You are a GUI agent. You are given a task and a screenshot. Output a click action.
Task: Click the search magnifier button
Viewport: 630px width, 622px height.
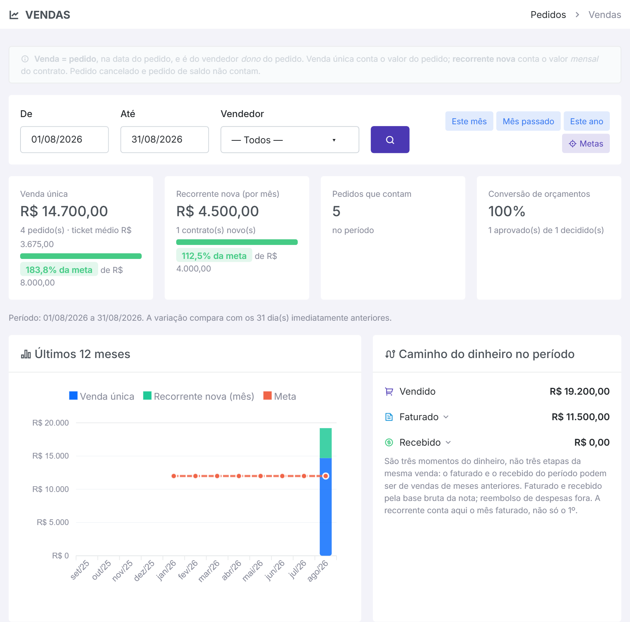point(390,140)
